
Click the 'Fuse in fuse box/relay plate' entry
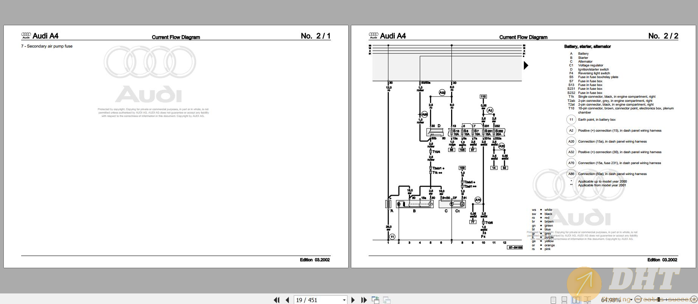[x=598, y=77]
